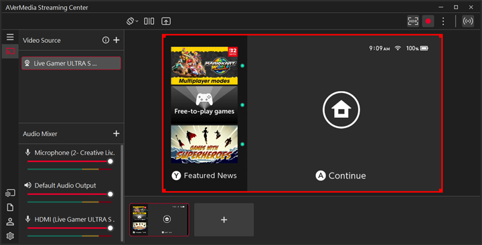Screen dimensions: 482x245
Task: Show Video Source info icon
Action: click(106, 40)
